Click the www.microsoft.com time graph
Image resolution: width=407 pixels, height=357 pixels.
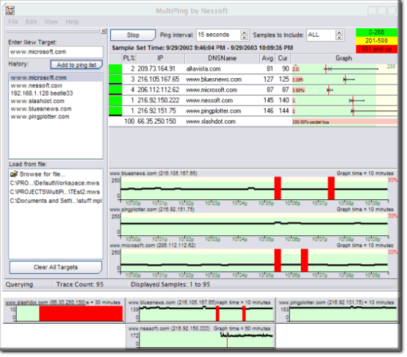tap(254, 261)
